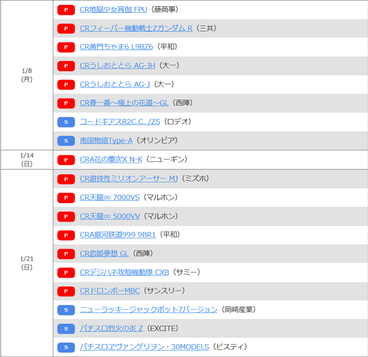Select the 1/21 (日) date cell
The height and width of the screenshot is (357, 368).
27,263
